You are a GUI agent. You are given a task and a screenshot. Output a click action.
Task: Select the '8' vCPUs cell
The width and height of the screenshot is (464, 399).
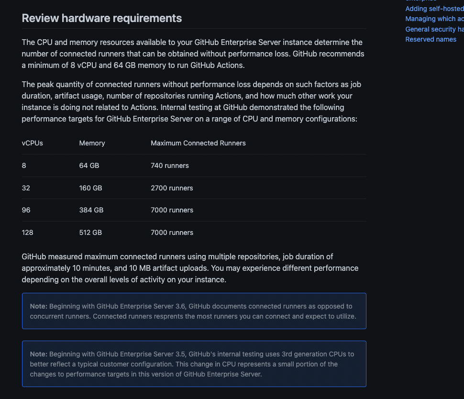coord(24,166)
